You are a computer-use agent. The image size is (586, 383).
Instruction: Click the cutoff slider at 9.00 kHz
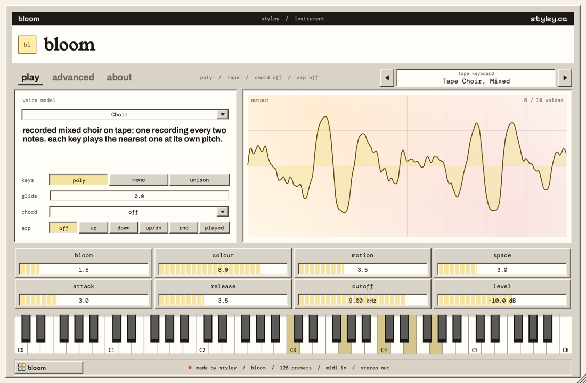pos(362,301)
